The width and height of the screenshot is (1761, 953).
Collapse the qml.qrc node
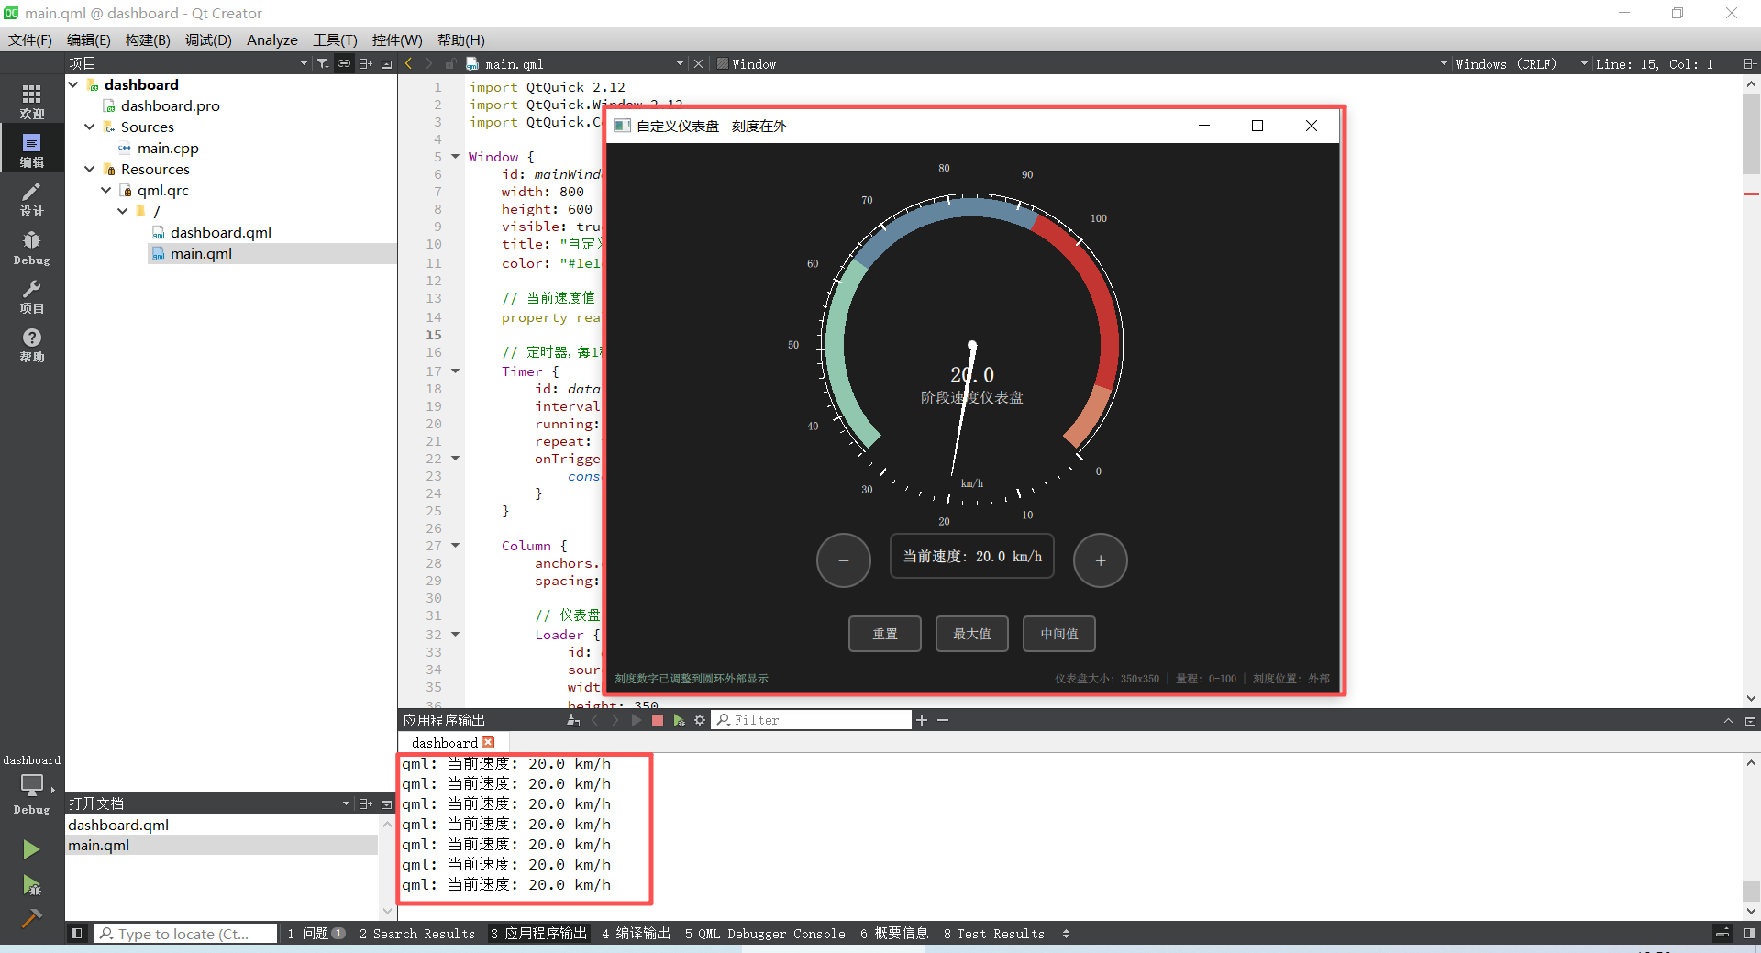tap(106, 190)
